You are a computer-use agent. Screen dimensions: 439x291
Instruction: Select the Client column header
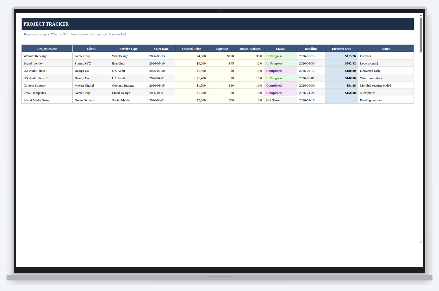[x=91, y=49]
